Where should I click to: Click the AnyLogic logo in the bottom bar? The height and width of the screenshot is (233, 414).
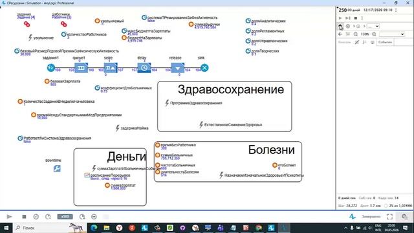(x=352, y=217)
